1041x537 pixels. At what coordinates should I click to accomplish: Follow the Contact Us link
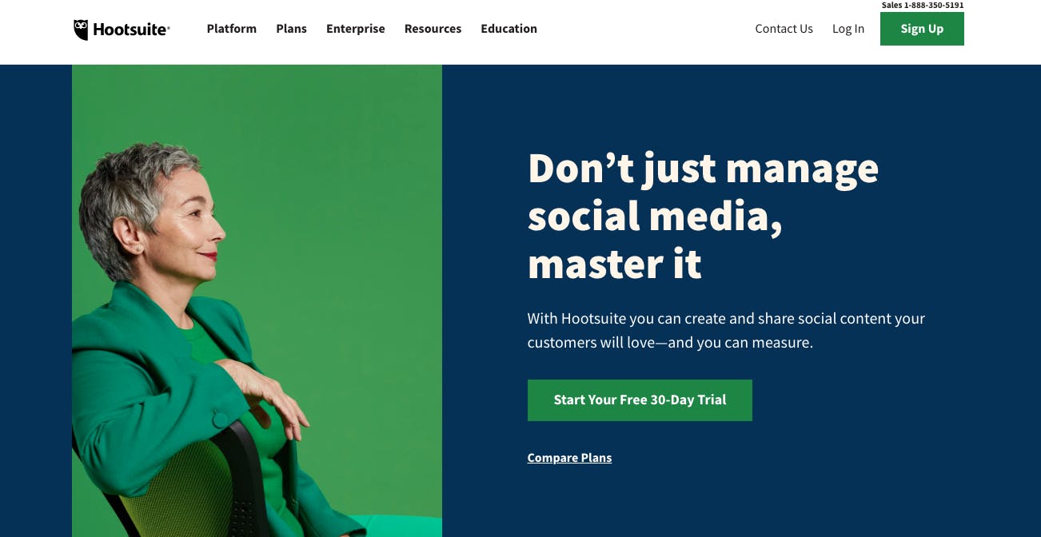click(784, 29)
